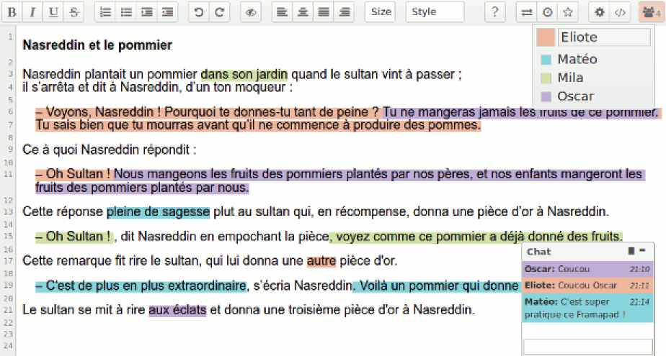Click the highlighted 'aux éclats' text

point(177,310)
